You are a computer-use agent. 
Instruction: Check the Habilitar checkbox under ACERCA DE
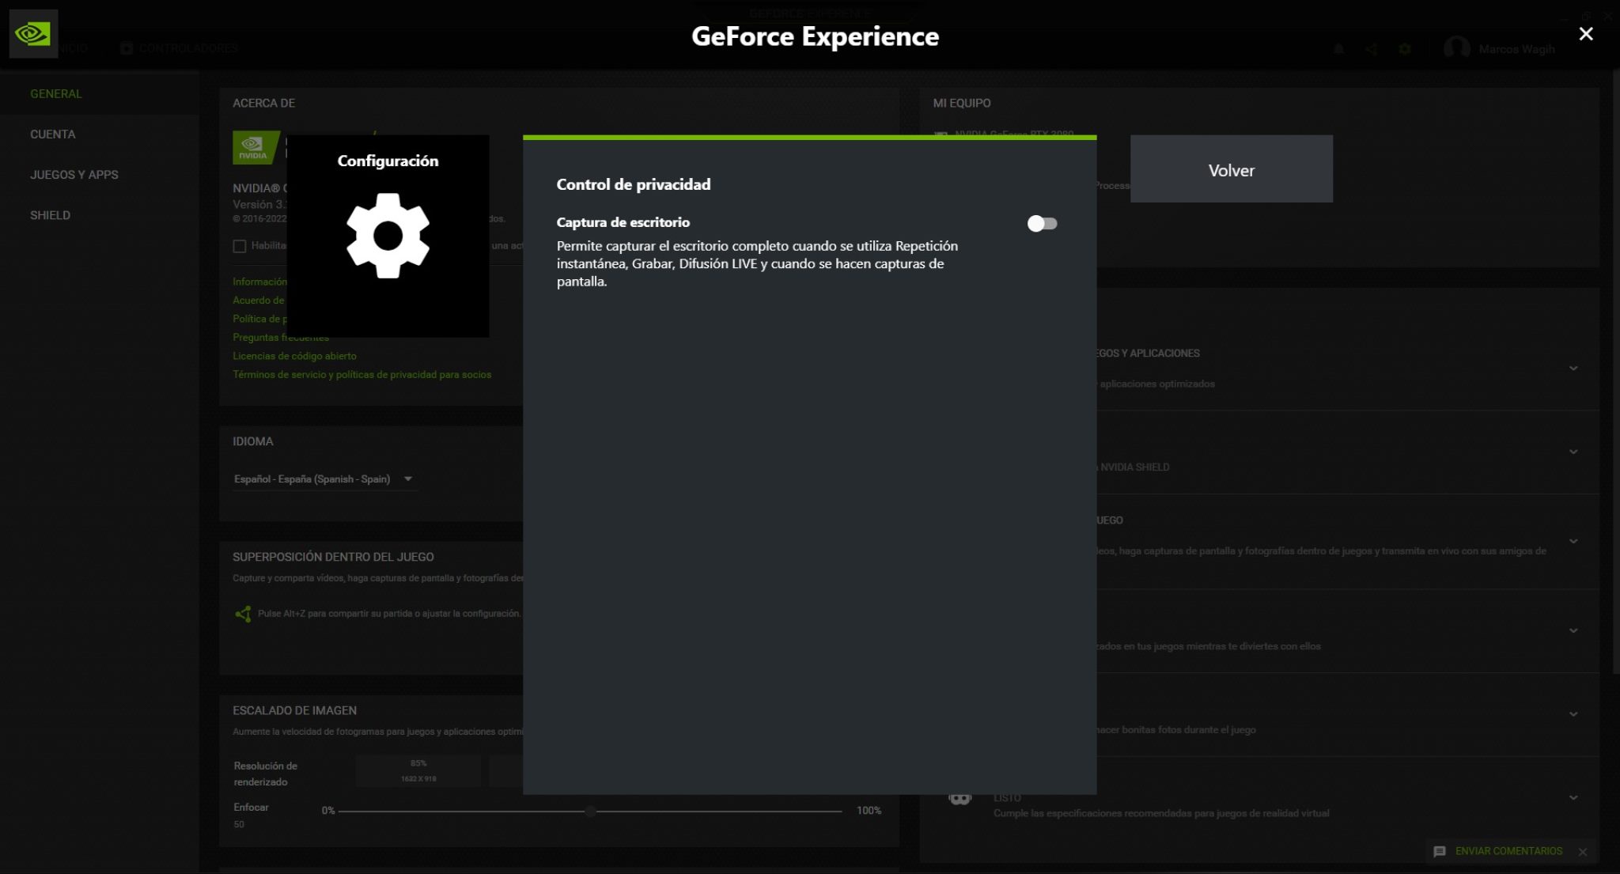tap(240, 246)
